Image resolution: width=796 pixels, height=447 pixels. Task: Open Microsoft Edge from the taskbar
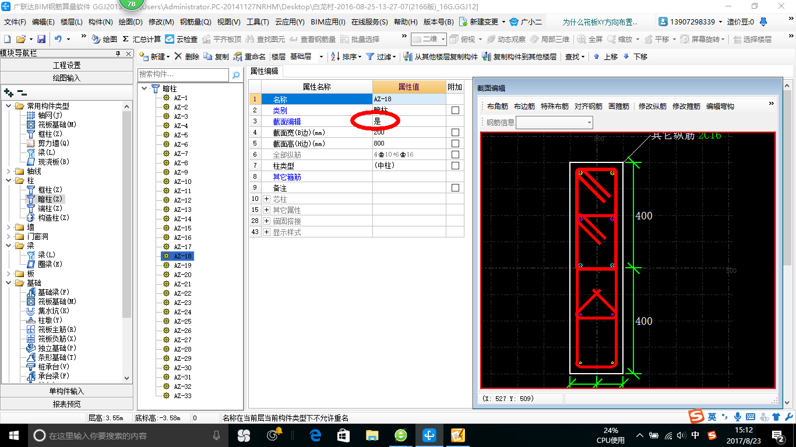pos(316,435)
